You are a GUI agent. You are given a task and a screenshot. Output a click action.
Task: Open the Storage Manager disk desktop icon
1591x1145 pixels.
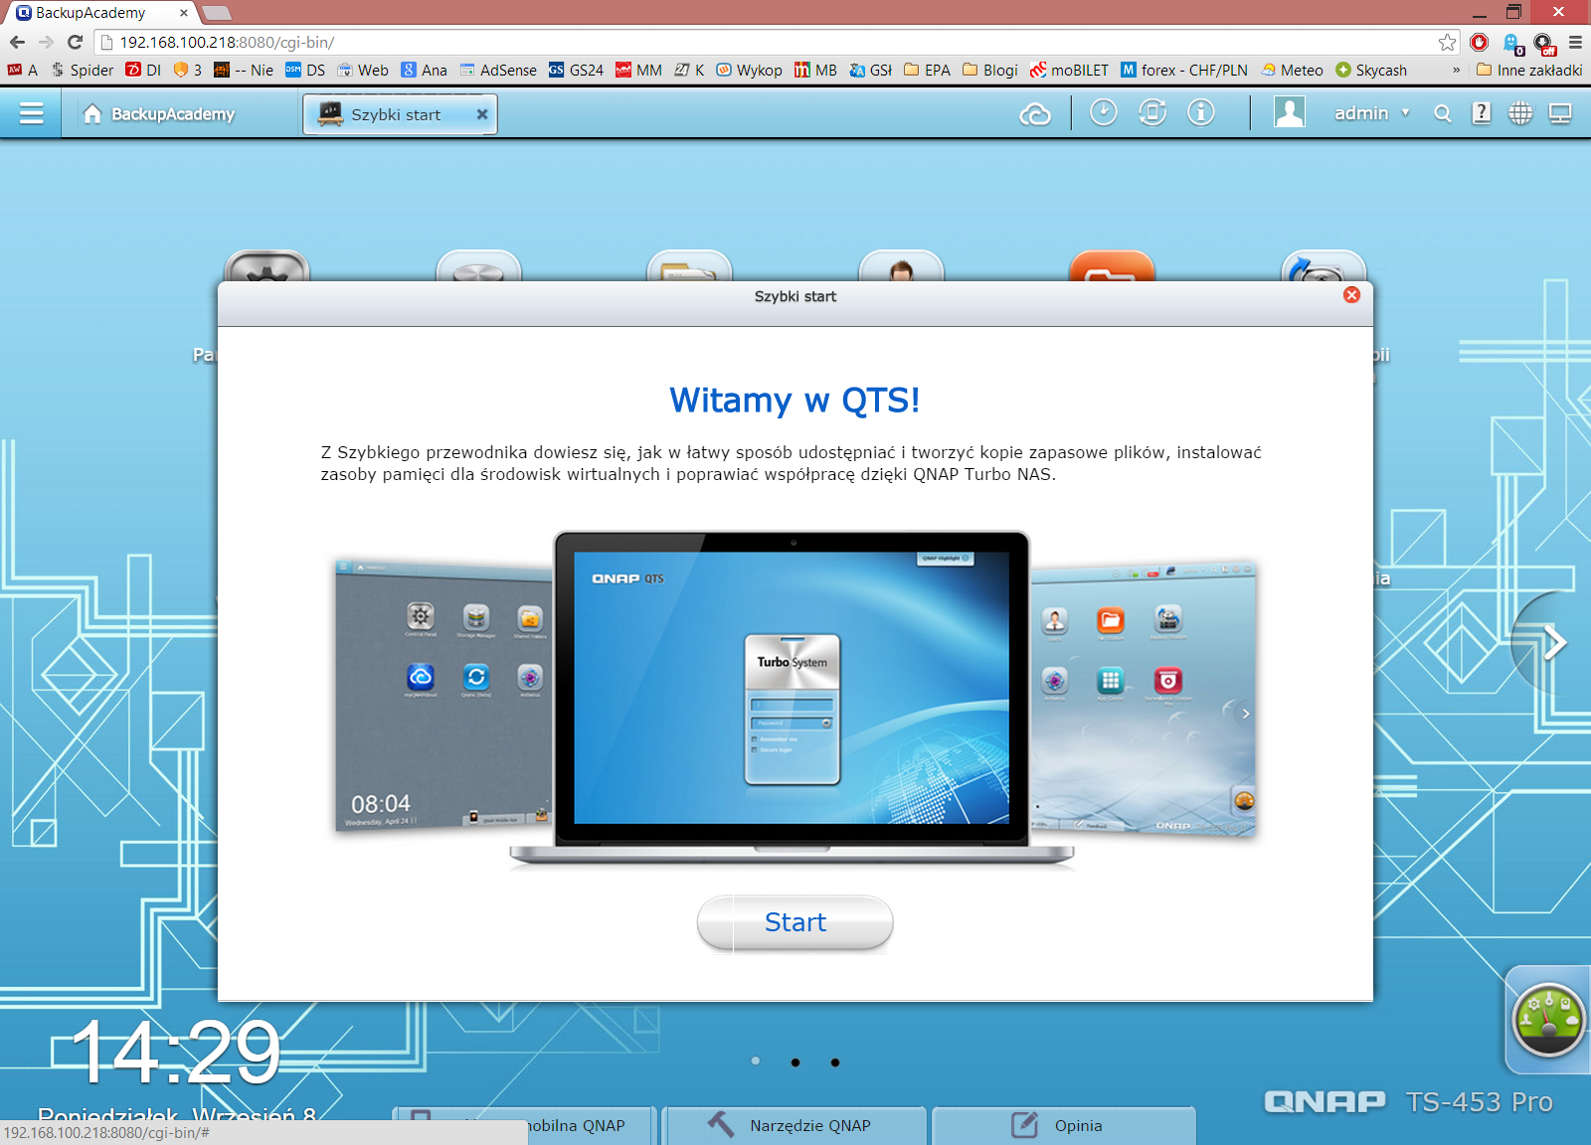[478, 266]
